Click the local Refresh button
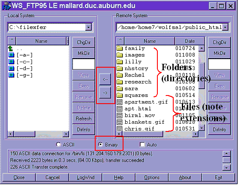 tap(84, 119)
